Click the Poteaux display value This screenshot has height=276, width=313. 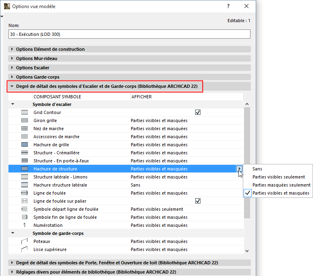coord(159,241)
